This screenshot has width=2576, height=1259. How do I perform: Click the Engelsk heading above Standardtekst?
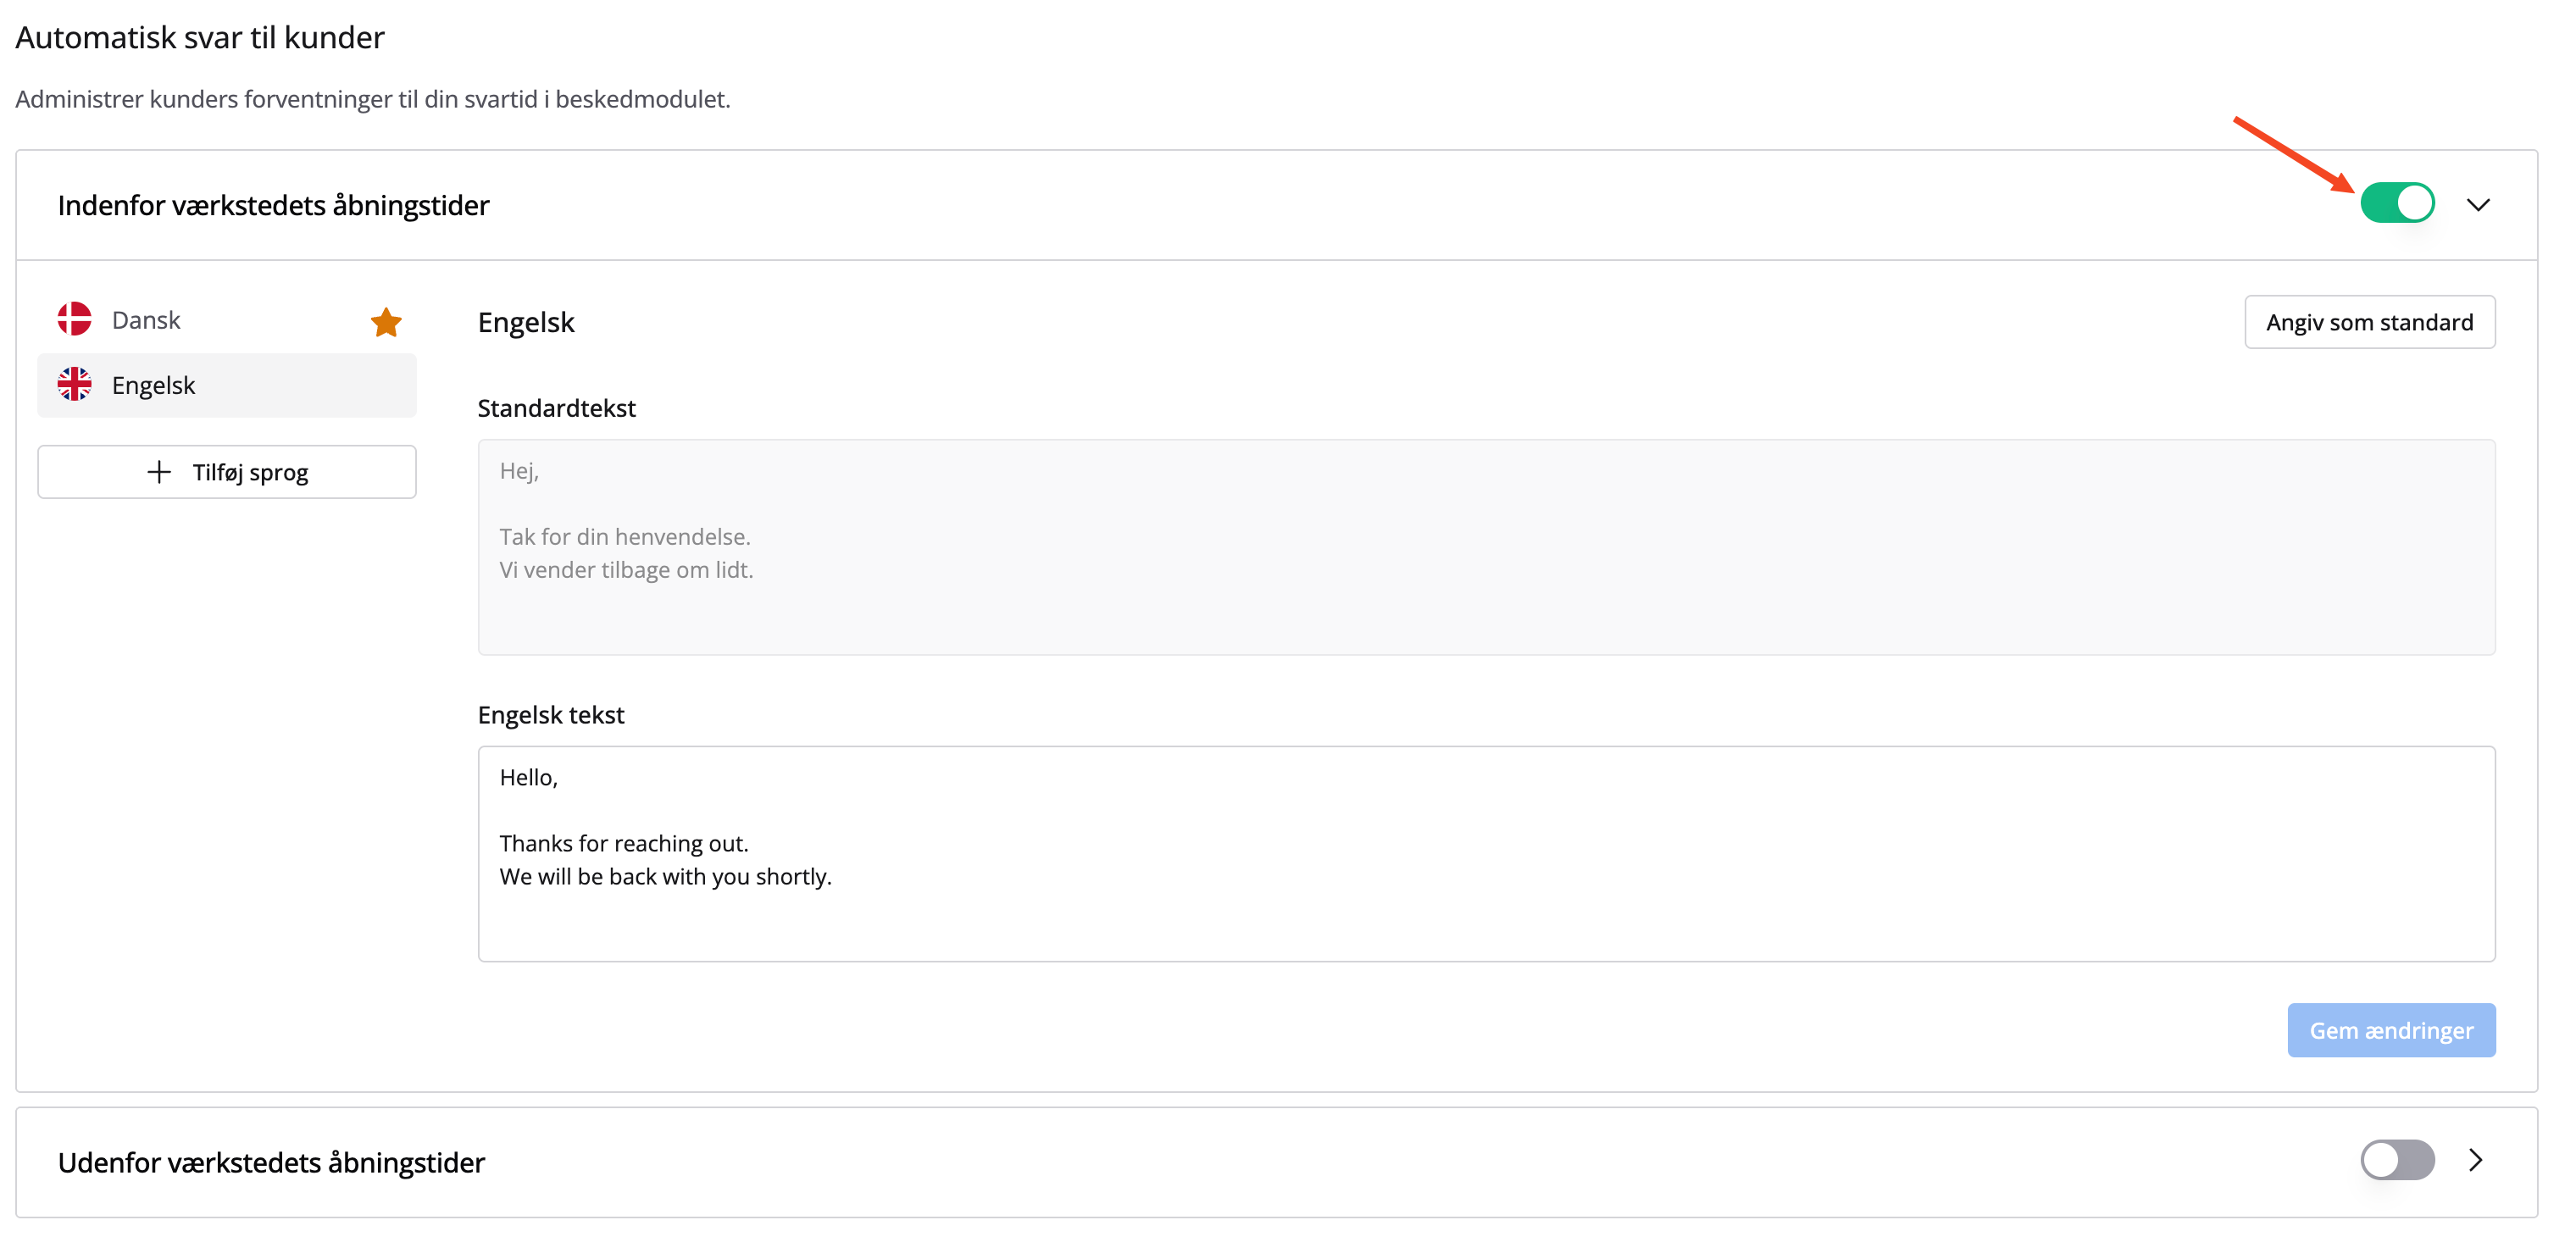click(526, 322)
